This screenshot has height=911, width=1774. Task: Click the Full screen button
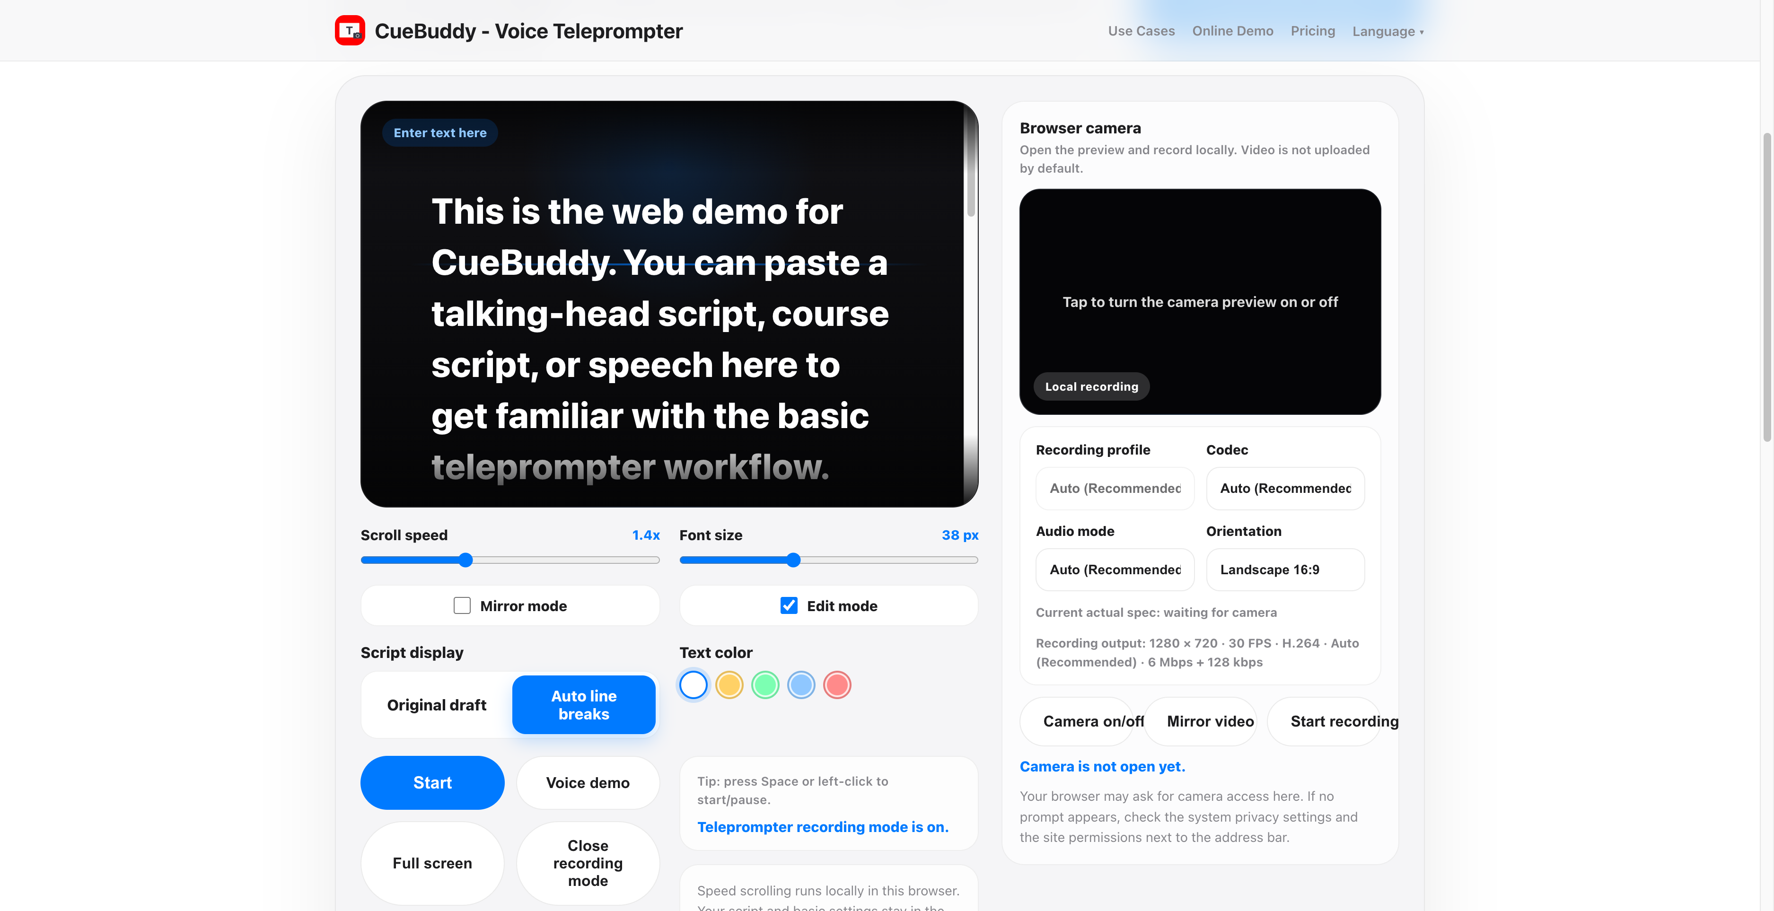click(432, 864)
